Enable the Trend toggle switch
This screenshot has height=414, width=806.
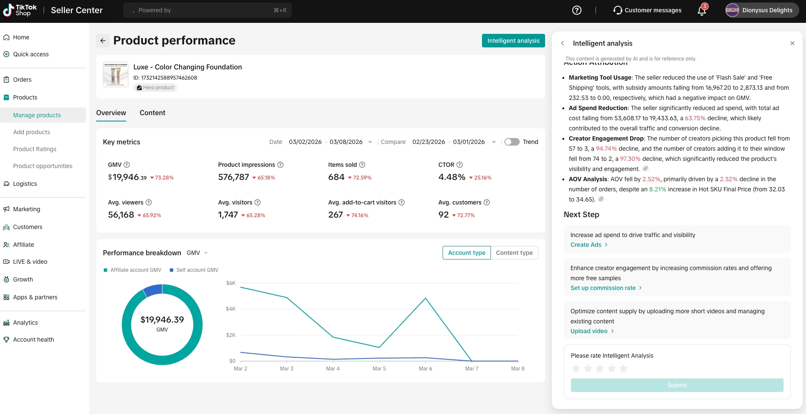click(x=512, y=142)
